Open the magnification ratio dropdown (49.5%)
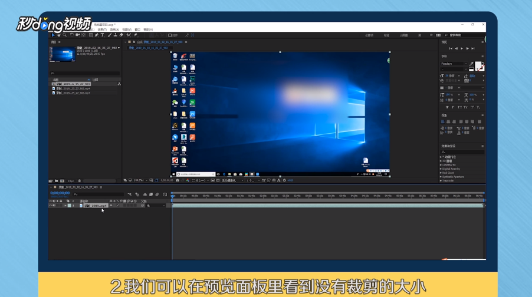This screenshot has width=532, height=297. point(141,180)
